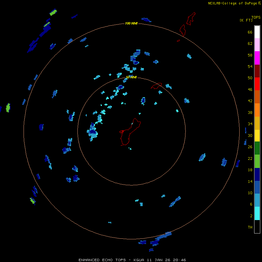The image size is (262, 262).
Task: Click the TH threshold legend label
Action: pos(250,227)
